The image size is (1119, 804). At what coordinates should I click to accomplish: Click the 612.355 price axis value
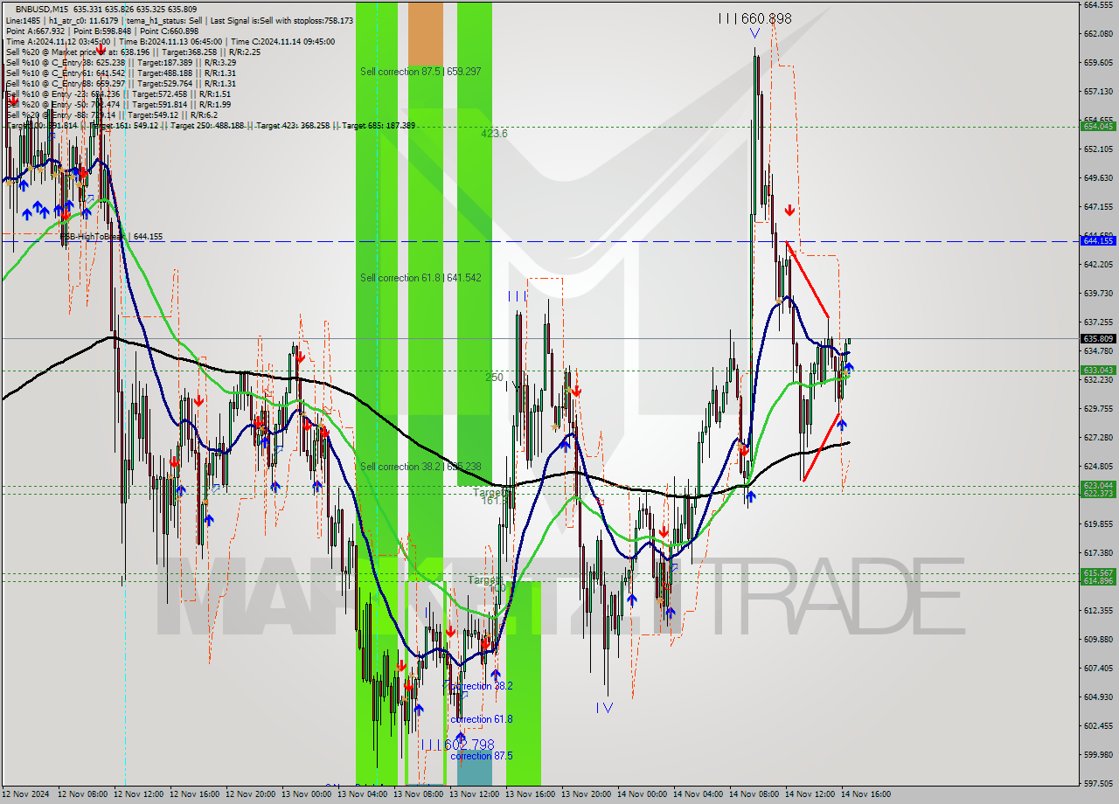point(1098,610)
